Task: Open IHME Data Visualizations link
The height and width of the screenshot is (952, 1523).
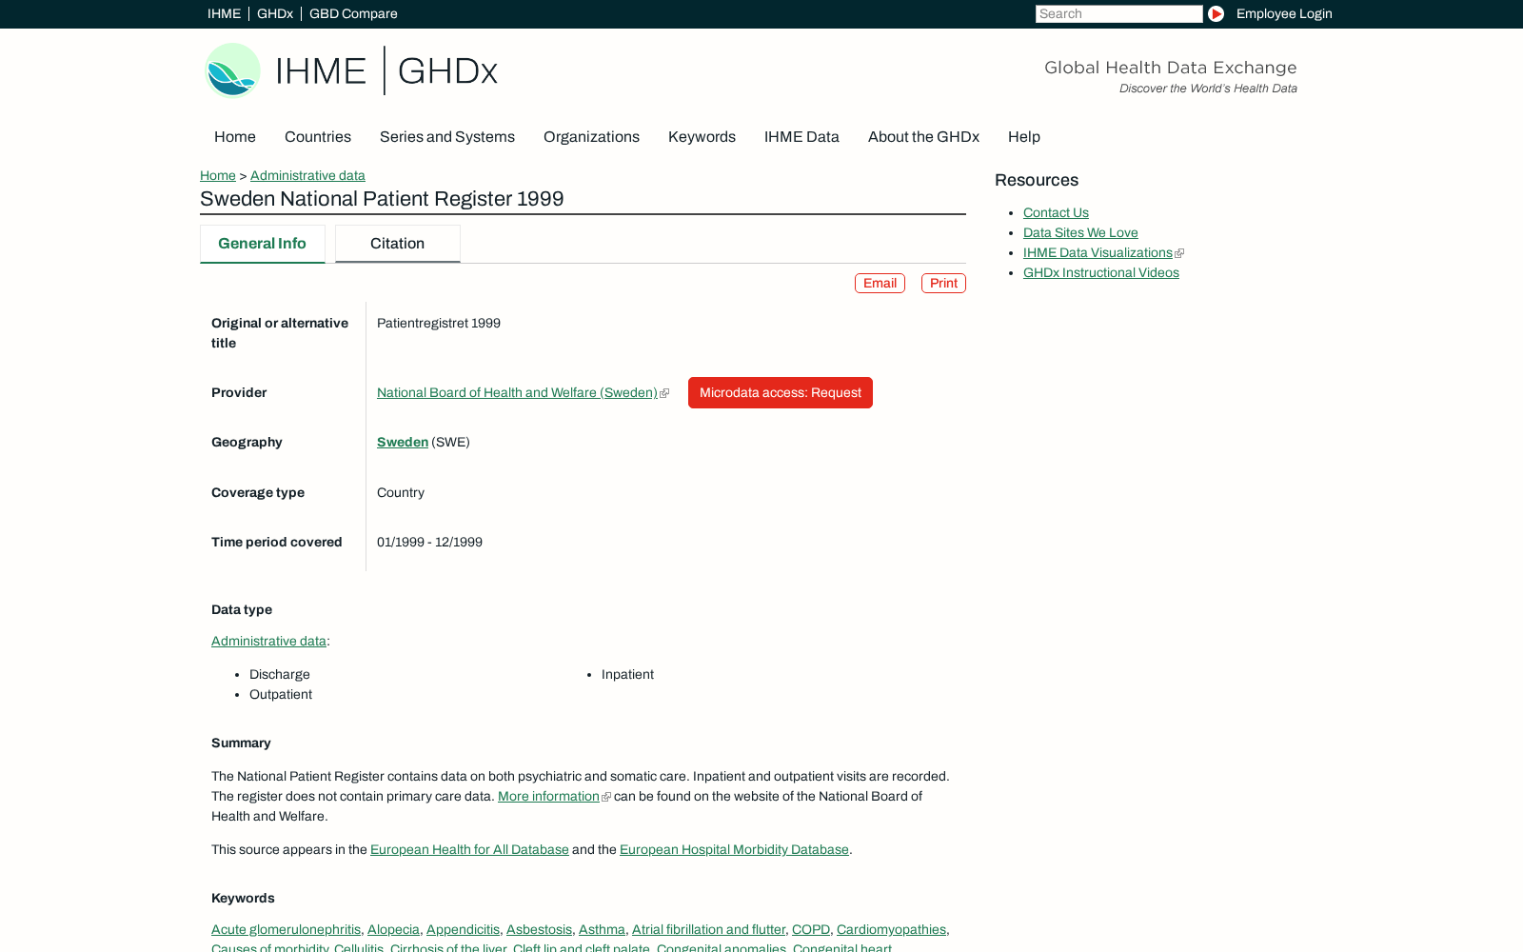Action: (1098, 252)
